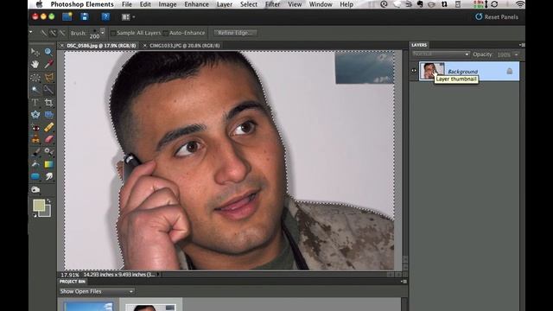Open the Layers panel options menu
This screenshot has width=553, height=311.
click(522, 45)
